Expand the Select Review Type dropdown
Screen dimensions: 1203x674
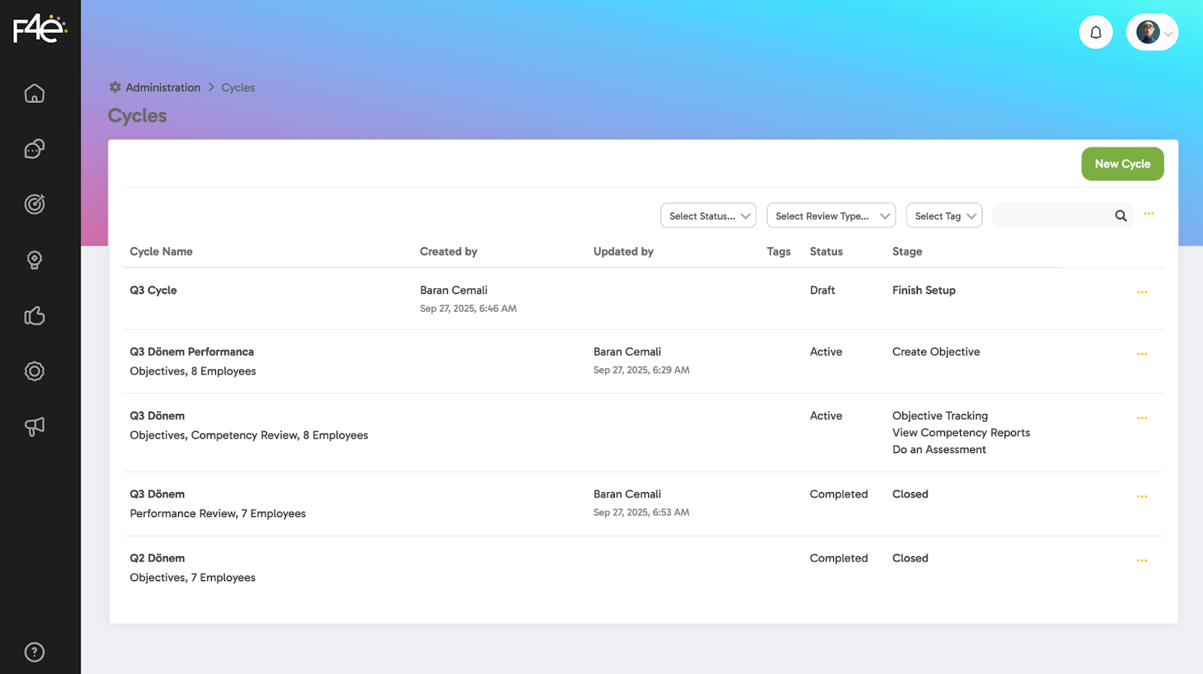click(831, 216)
